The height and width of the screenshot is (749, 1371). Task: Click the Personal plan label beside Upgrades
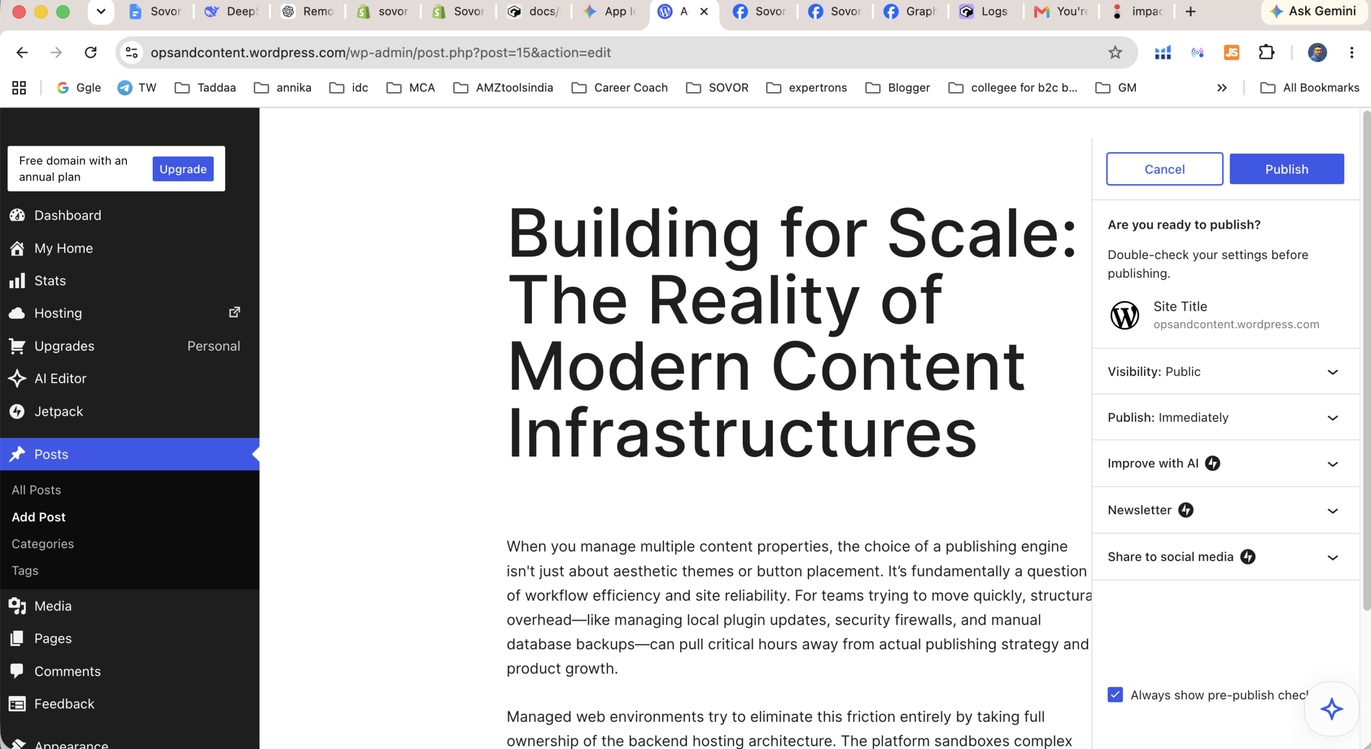click(x=214, y=346)
